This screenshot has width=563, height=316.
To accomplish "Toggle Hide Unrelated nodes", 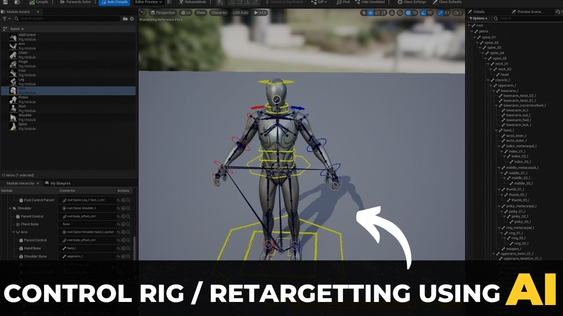I will click(371, 2).
